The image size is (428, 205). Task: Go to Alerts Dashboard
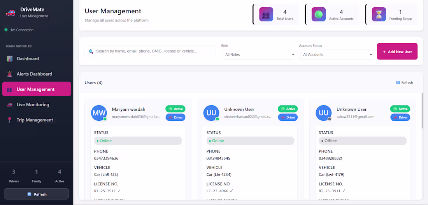37,74
